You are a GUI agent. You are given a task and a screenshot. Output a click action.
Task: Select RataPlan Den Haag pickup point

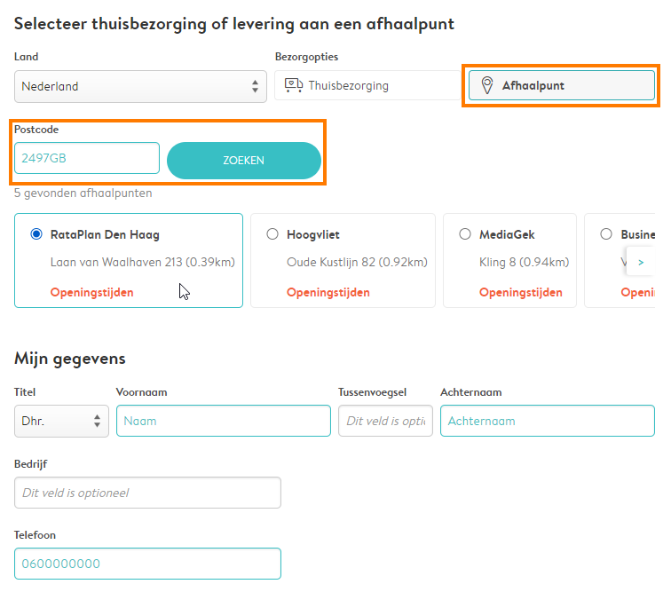tap(36, 234)
